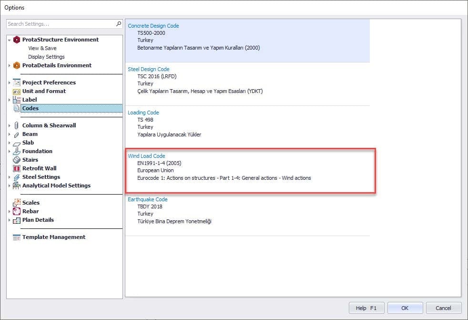The height and width of the screenshot is (320, 468).
Task: Expand the Project Preferences node
Action: coord(9,83)
